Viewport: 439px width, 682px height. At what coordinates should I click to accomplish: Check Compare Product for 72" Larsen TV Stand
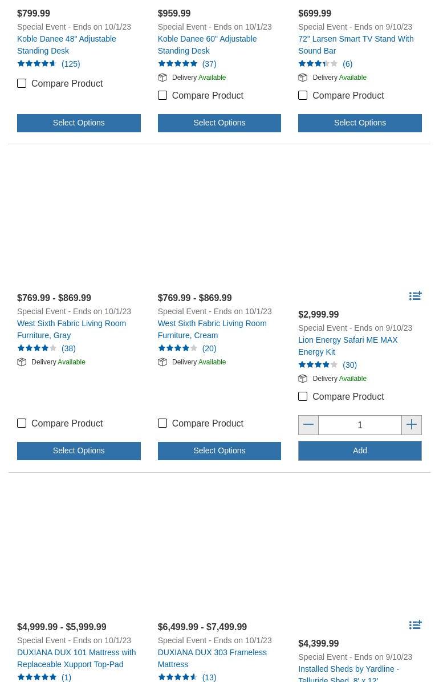[303, 95]
